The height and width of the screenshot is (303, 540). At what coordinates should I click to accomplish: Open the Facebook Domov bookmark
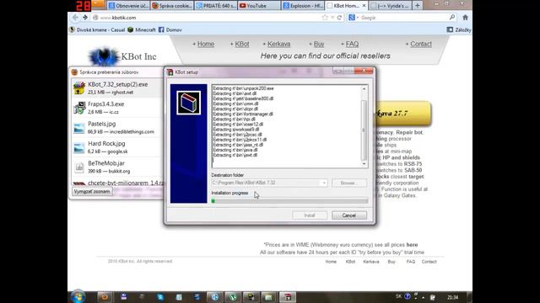pyautogui.click(x=170, y=30)
